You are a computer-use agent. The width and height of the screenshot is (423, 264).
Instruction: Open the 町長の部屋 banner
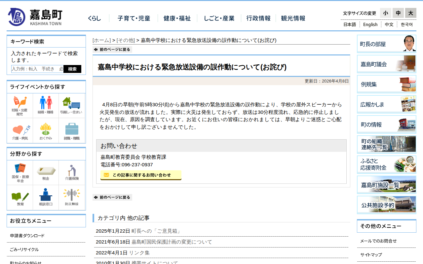386,44
